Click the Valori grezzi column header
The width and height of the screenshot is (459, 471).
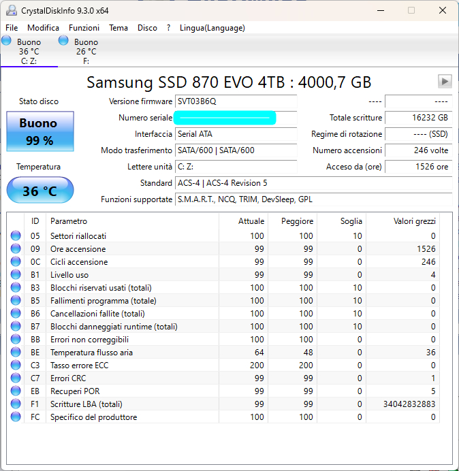tap(402, 221)
